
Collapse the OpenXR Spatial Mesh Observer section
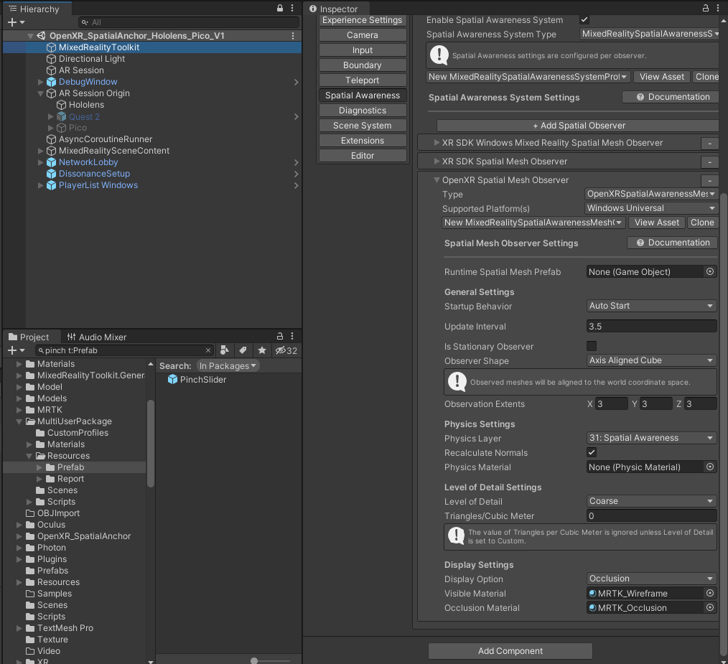(437, 179)
